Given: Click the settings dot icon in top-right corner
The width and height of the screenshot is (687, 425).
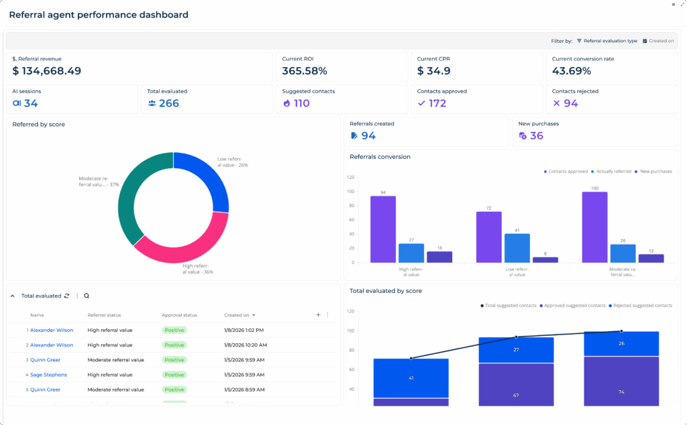Looking at the screenshot, I should click(x=674, y=5).
